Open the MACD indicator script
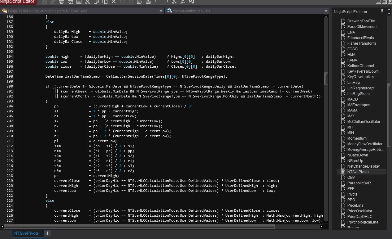The width and height of the screenshot is (392, 239). 352,99
